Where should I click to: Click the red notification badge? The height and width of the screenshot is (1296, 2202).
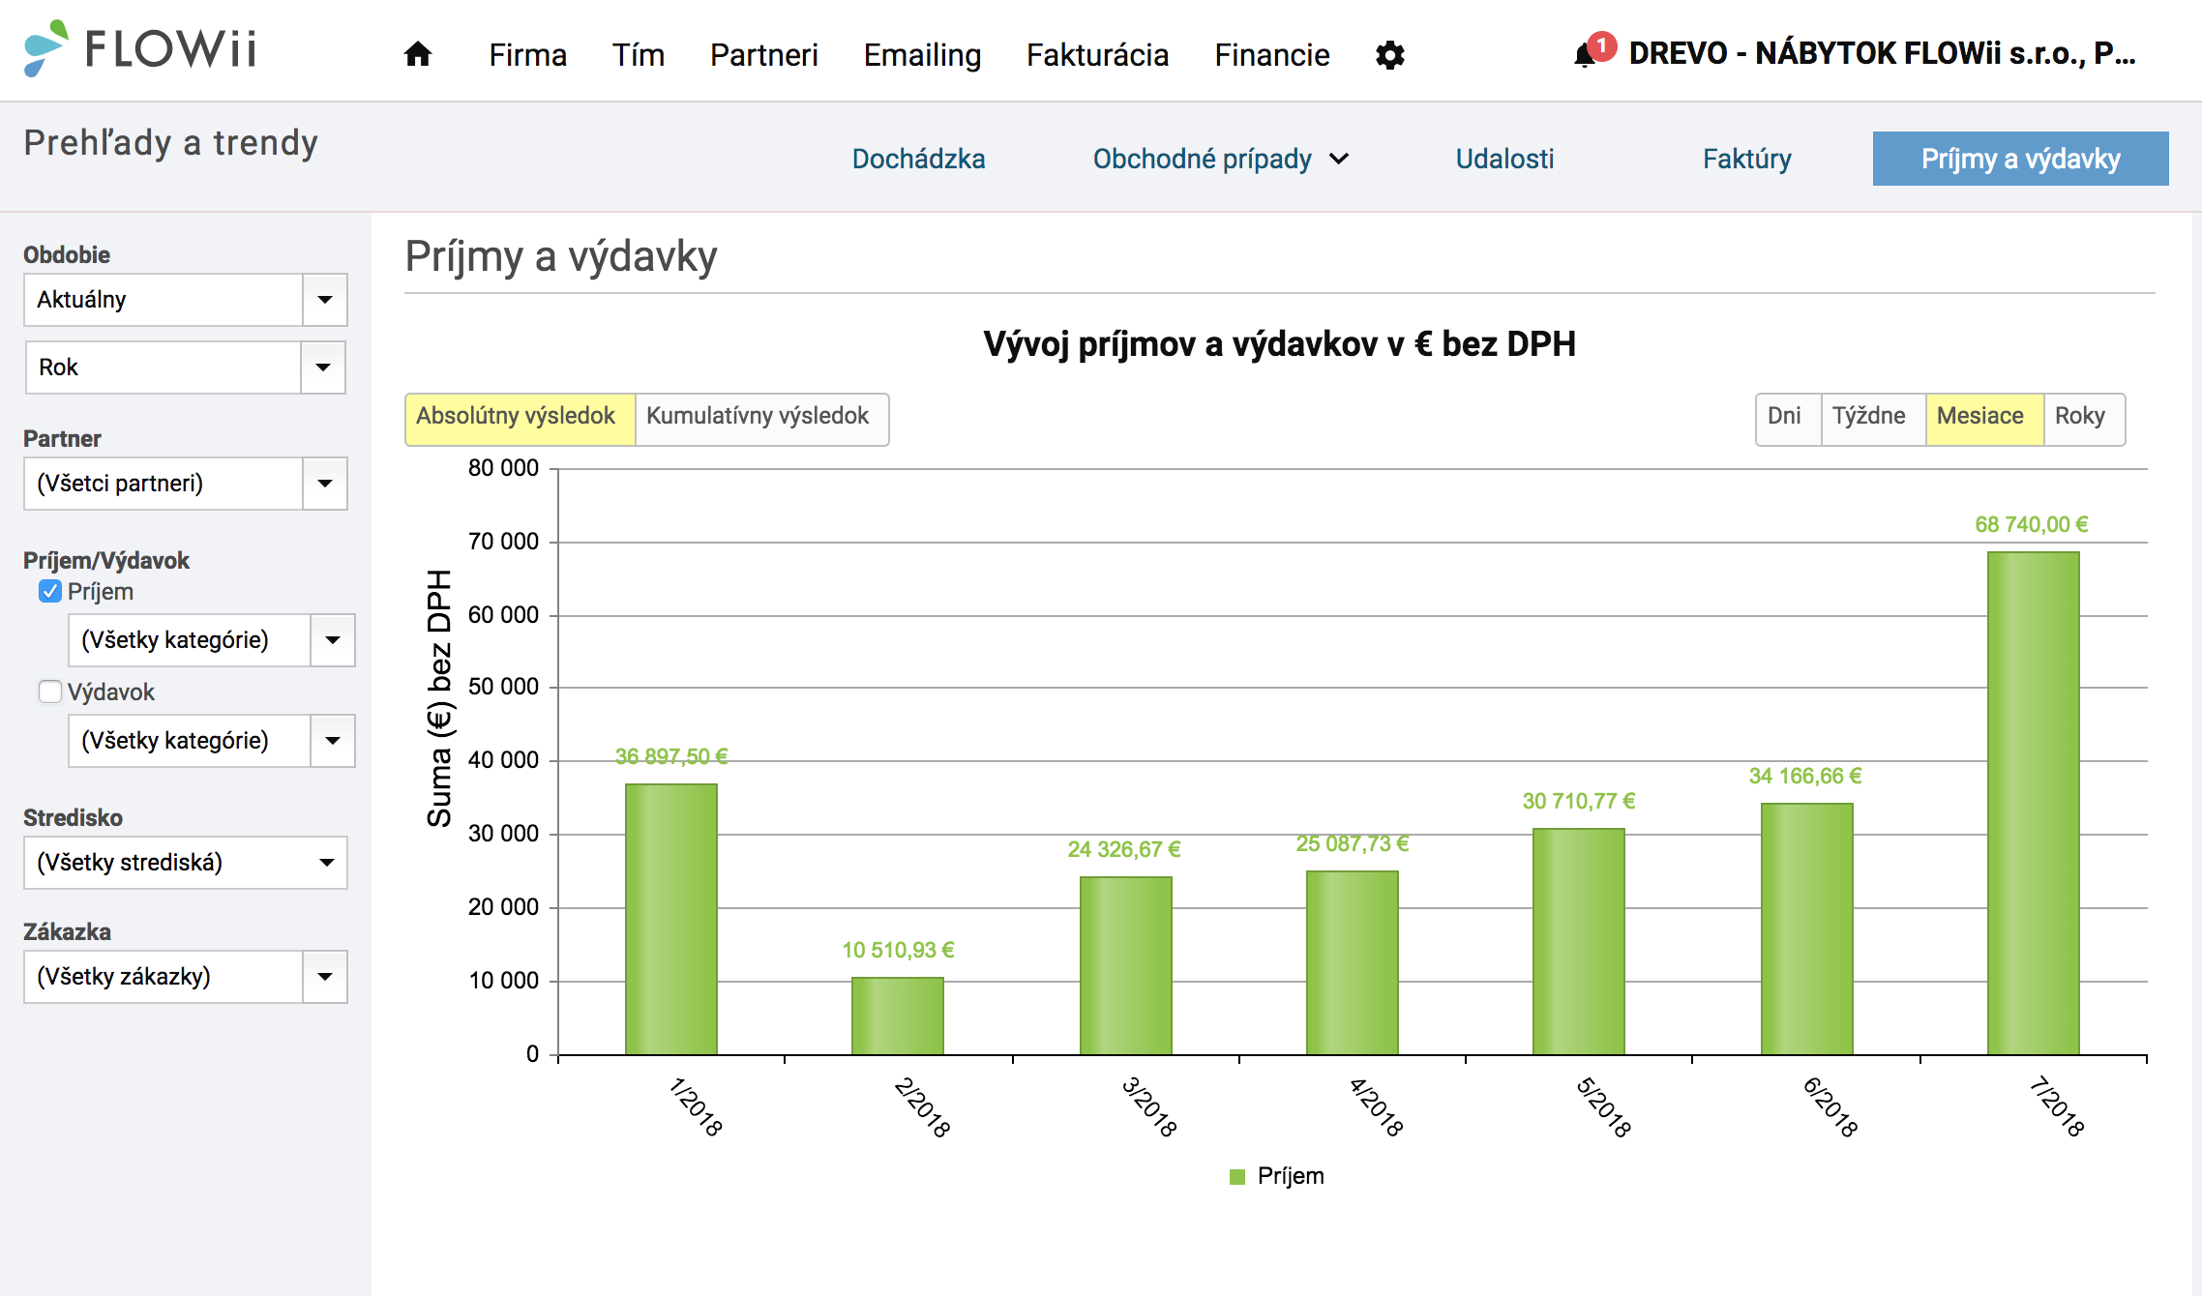[x=1602, y=45]
